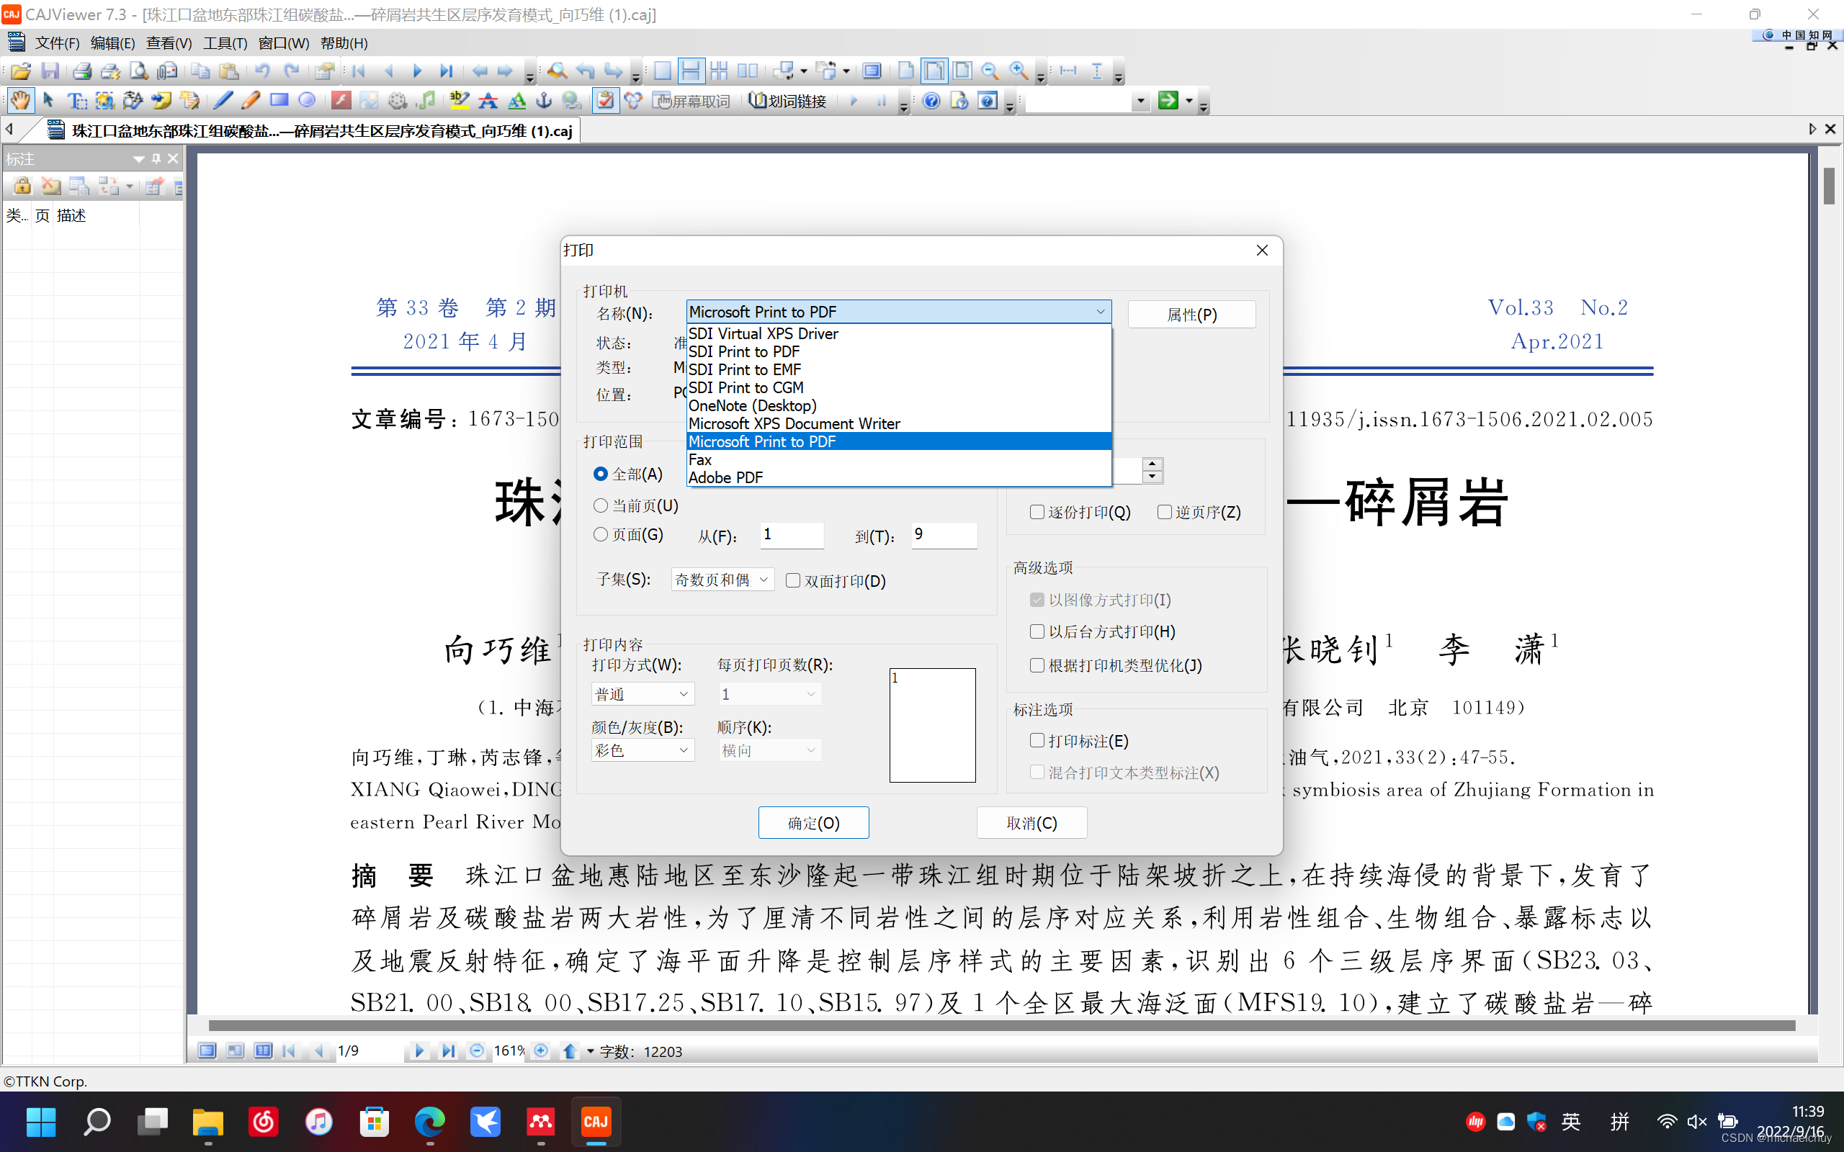Image resolution: width=1844 pixels, height=1152 pixels.
Task: Click the 取消(C) button
Action: tap(1031, 823)
